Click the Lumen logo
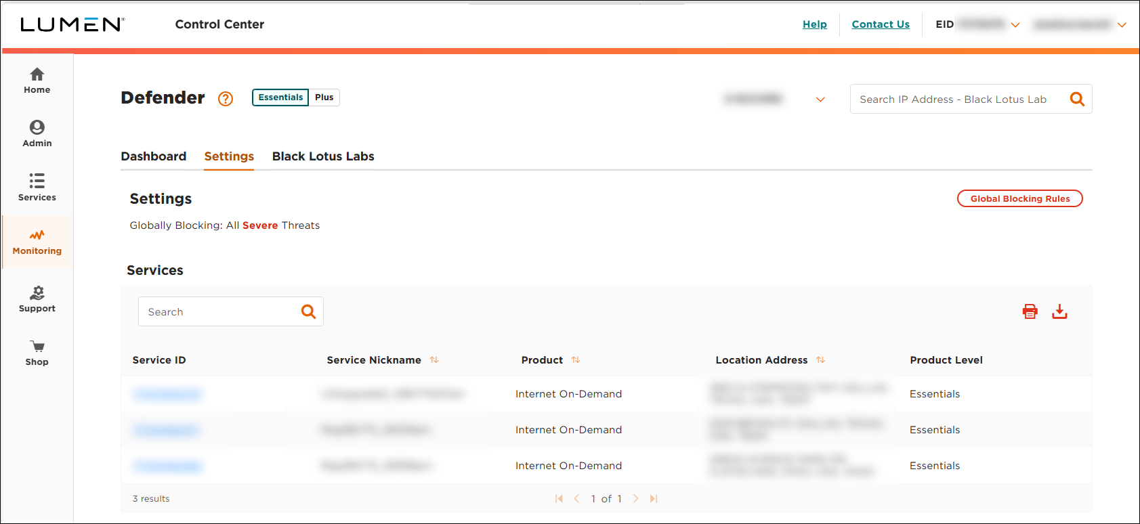Screen dimensions: 1140x524 pos(72,24)
